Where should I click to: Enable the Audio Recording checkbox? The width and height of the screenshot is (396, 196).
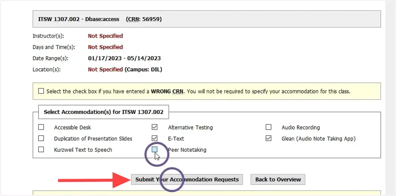tap(269, 127)
